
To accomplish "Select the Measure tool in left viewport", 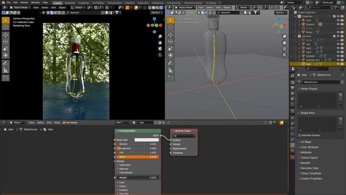I will (x=5, y=70).
